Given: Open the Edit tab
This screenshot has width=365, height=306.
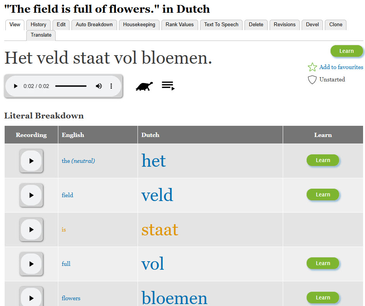Looking at the screenshot, I should 61,25.
